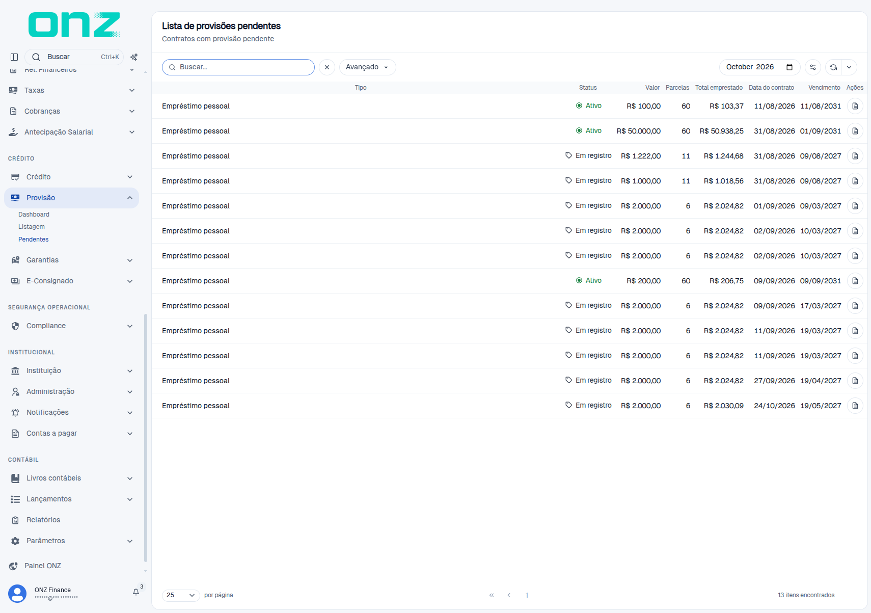This screenshot has width=871, height=613.
Task: Expand the Garantias menu section
Action: [71, 260]
